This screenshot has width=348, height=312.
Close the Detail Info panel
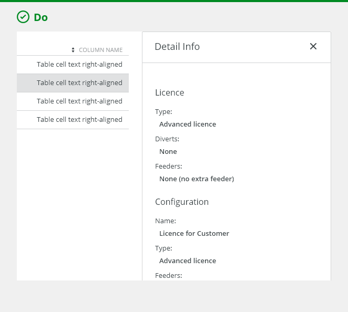313,46
